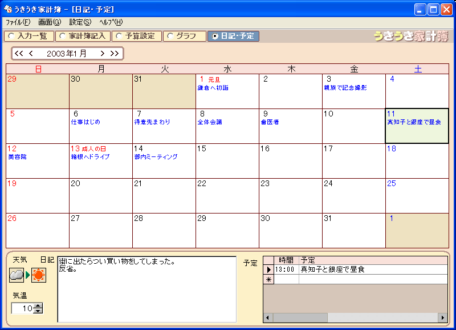The image size is (456, 330).
Task: Decrease temperature with the down spinner
Action: click(38, 311)
